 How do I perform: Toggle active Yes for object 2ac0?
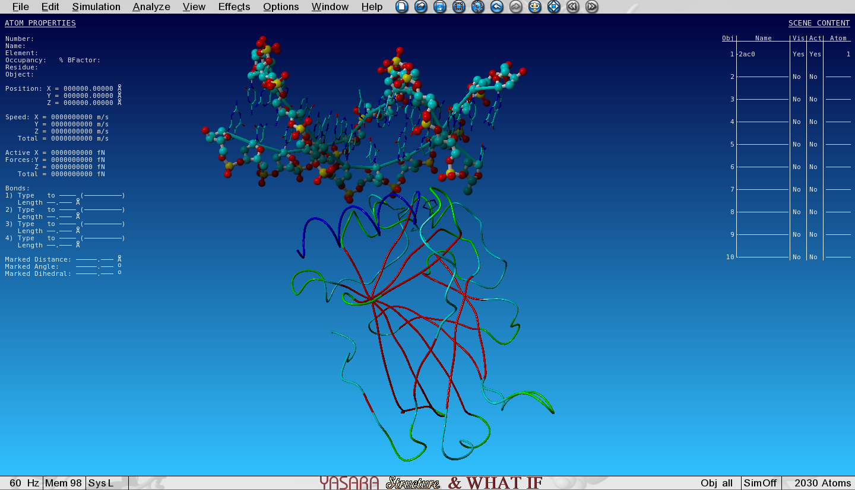[x=815, y=54]
